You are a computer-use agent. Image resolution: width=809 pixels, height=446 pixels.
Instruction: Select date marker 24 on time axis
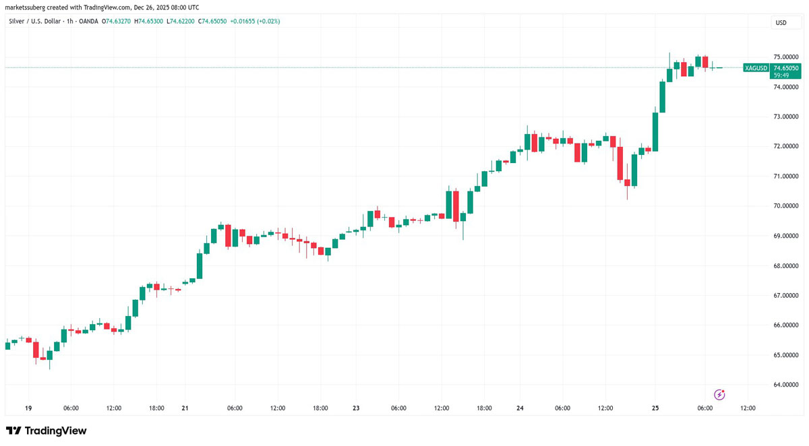click(x=520, y=408)
